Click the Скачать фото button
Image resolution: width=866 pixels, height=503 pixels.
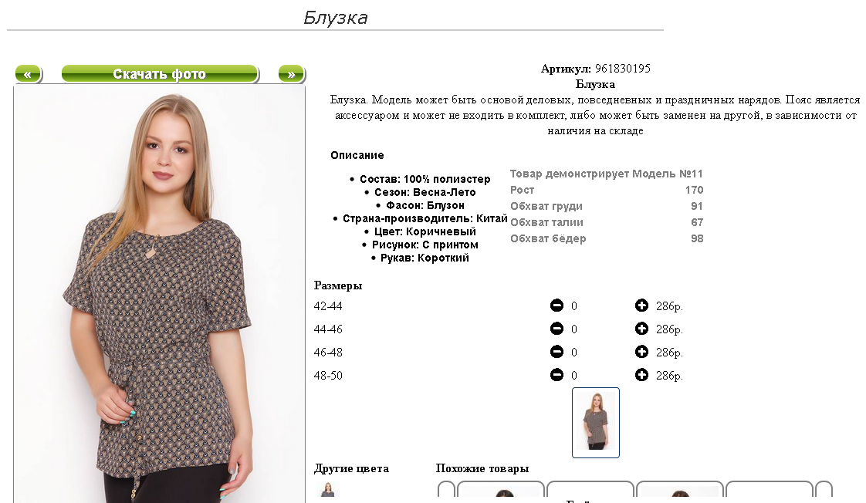point(160,74)
